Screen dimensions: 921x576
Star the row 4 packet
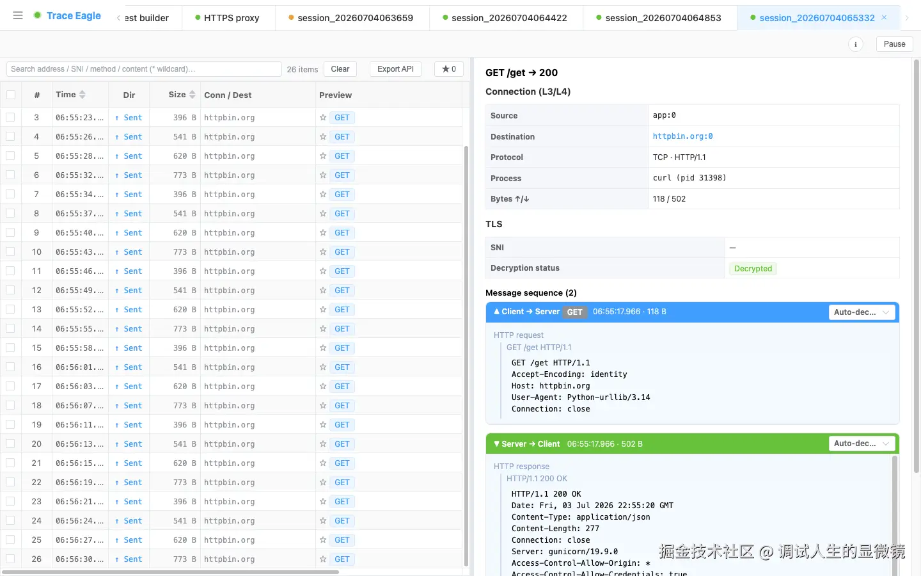[323, 137]
